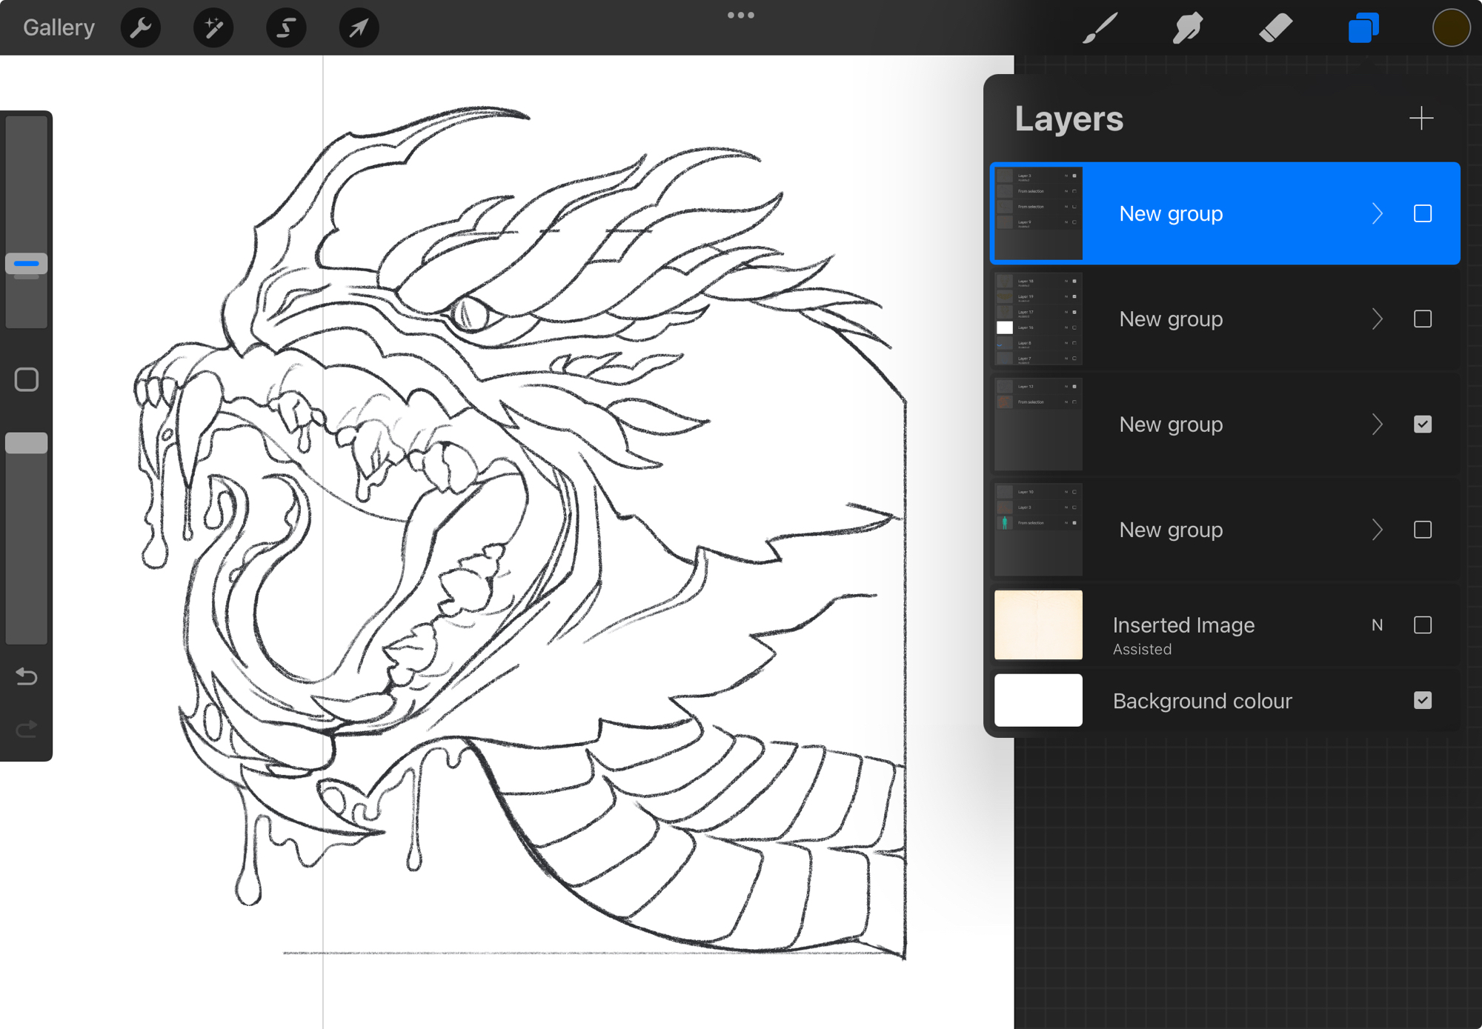Expand the highlighted top New group
This screenshot has height=1029, width=1482.
1377,214
